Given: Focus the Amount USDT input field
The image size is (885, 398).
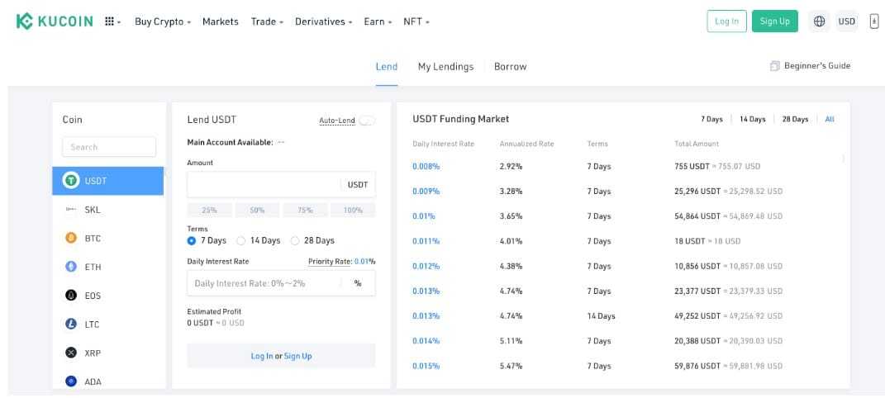Looking at the screenshot, I should [281, 185].
